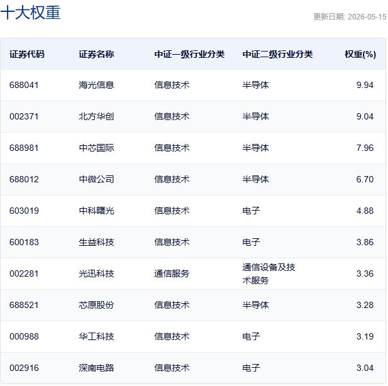Click the 通信设备及技术服务 industry cell
Viewport: 388px width, 386px height.
point(269,273)
